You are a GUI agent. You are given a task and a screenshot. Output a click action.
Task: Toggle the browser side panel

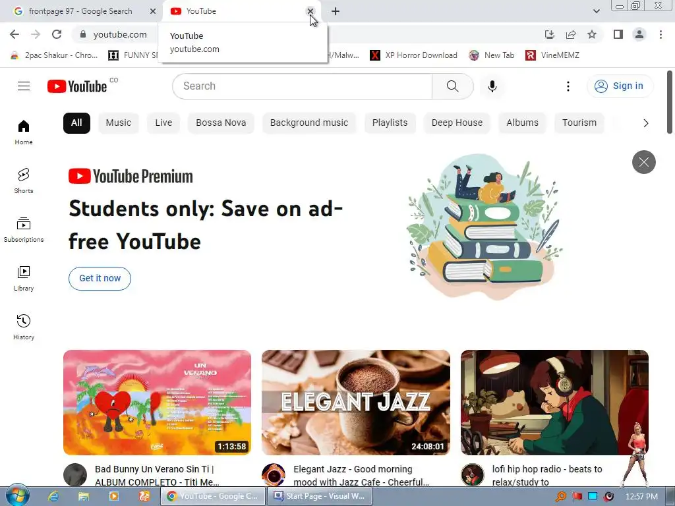pos(618,34)
